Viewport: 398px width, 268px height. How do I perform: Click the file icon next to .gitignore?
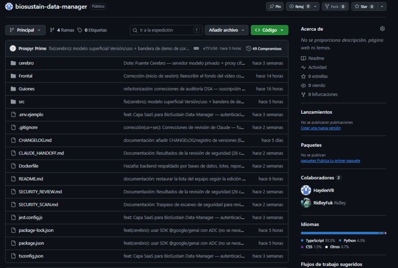tap(13, 127)
